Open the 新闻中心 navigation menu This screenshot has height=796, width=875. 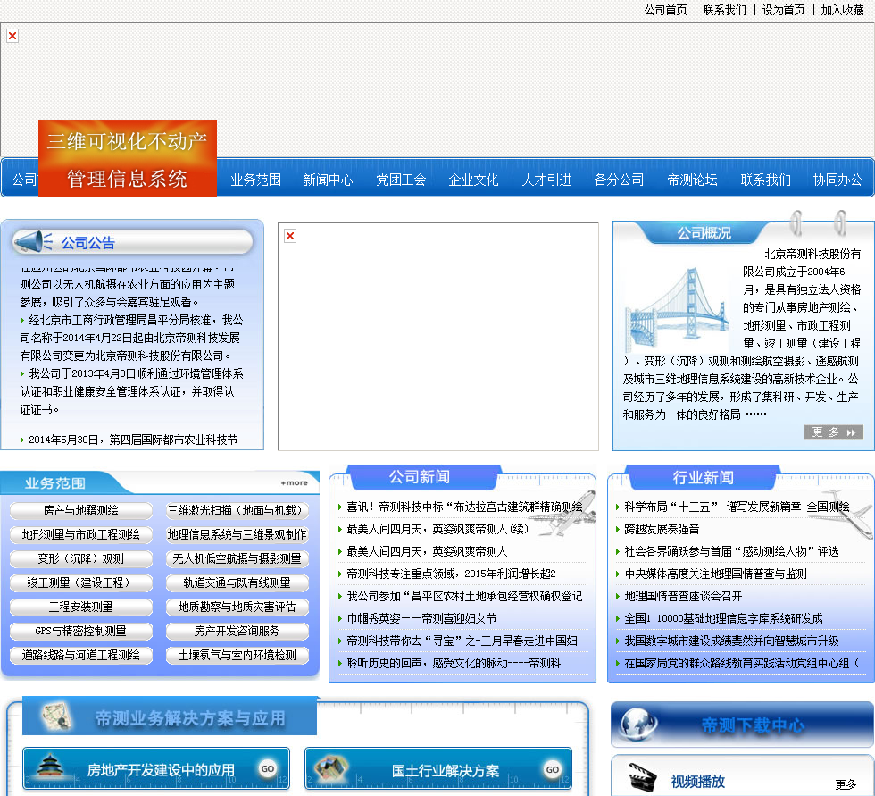pos(328,180)
